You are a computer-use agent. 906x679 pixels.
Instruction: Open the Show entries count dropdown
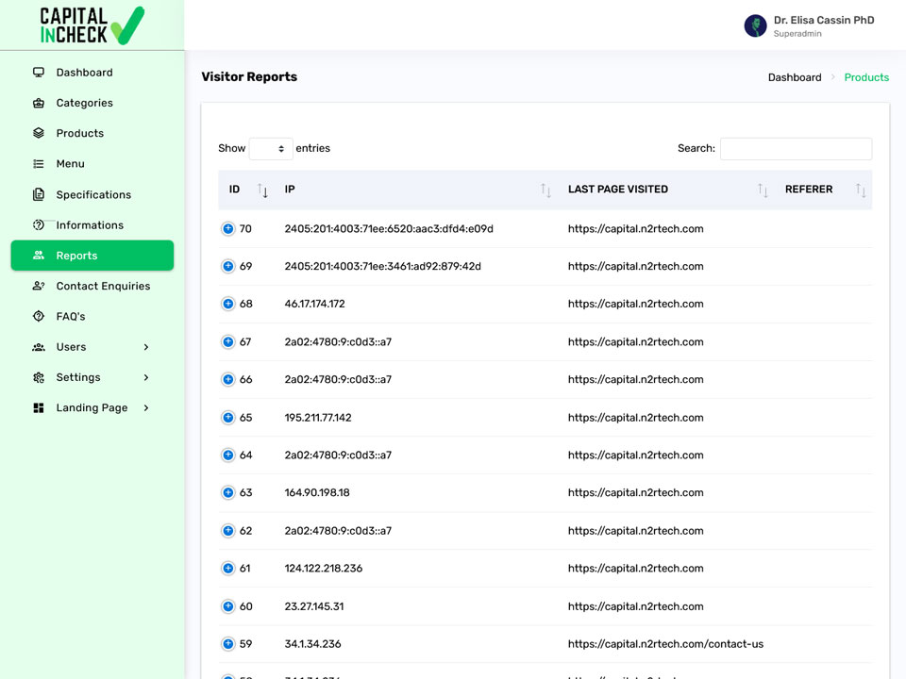(x=271, y=148)
